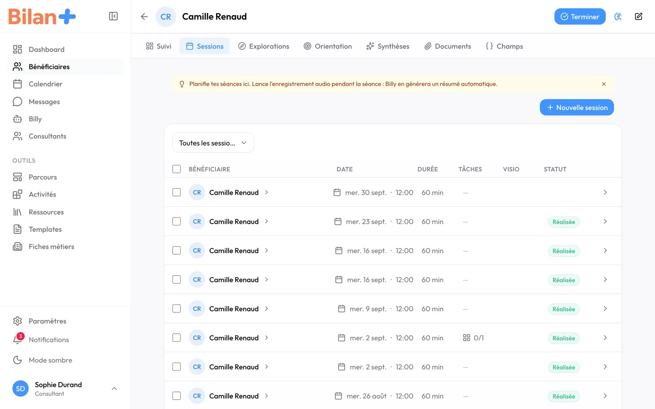The image size is (655, 409).
Task: Open the Billy assistant
Action: click(x=65, y=119)
